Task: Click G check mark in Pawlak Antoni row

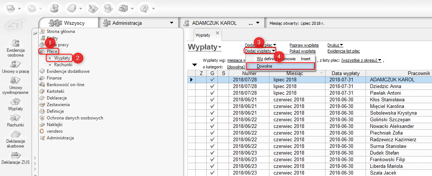Action: pos(212,93)
